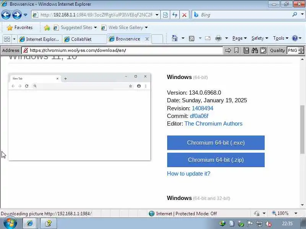Open the recent pages dropdown arrow

click(x=25, y=15)
